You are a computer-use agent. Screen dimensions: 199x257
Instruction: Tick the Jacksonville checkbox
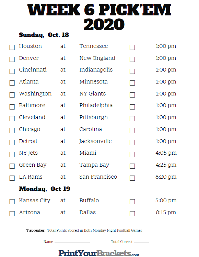(x=132, y=142)
